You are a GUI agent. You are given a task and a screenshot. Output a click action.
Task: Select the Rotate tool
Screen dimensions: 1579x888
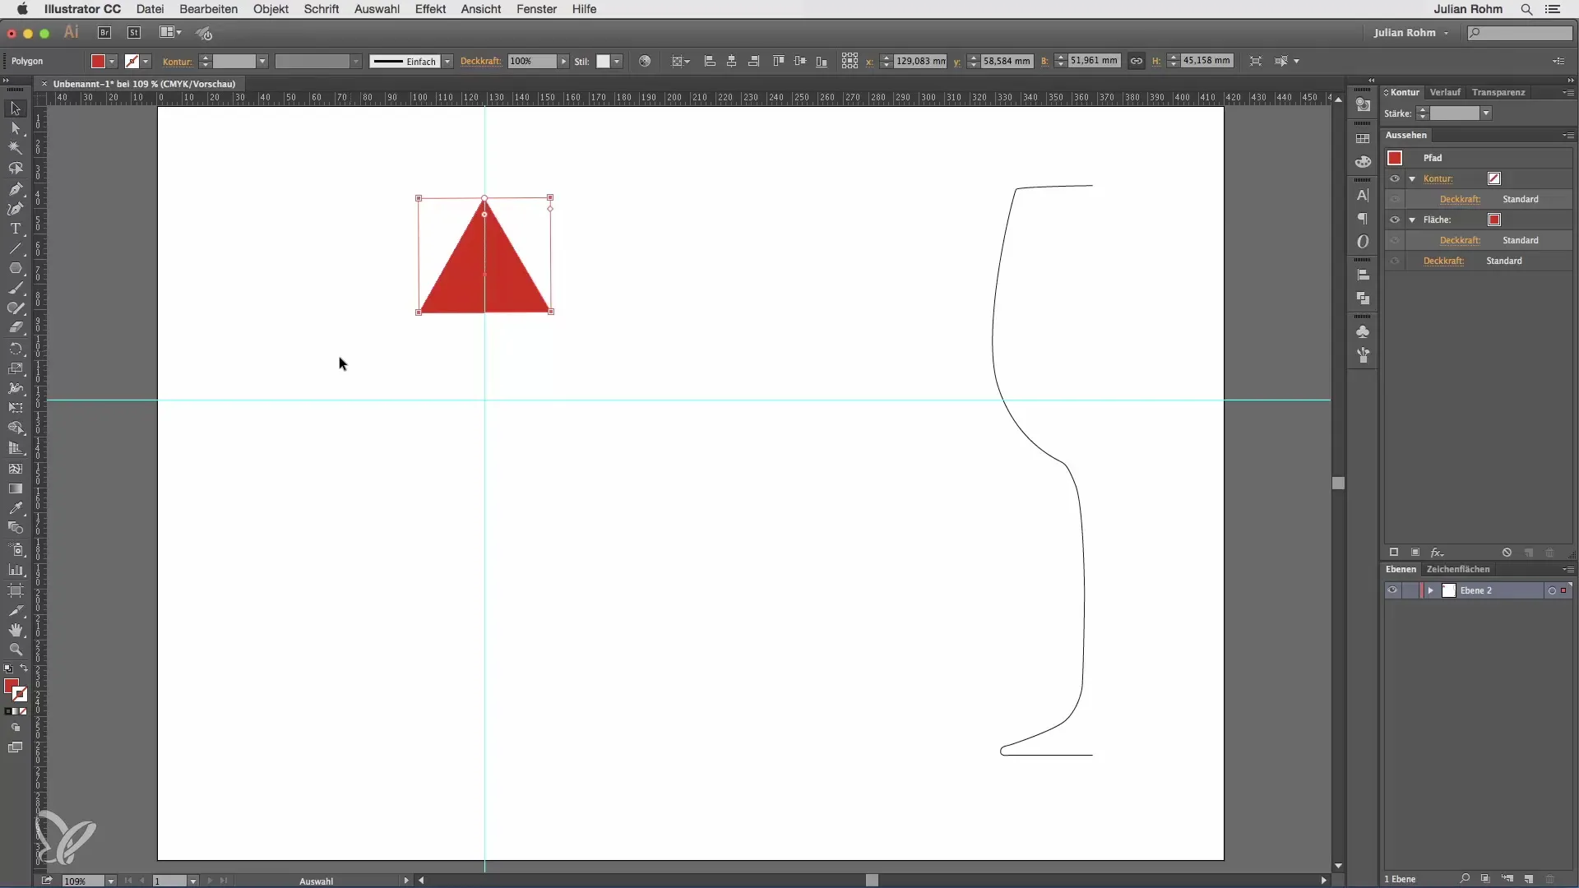click(16, 349)
